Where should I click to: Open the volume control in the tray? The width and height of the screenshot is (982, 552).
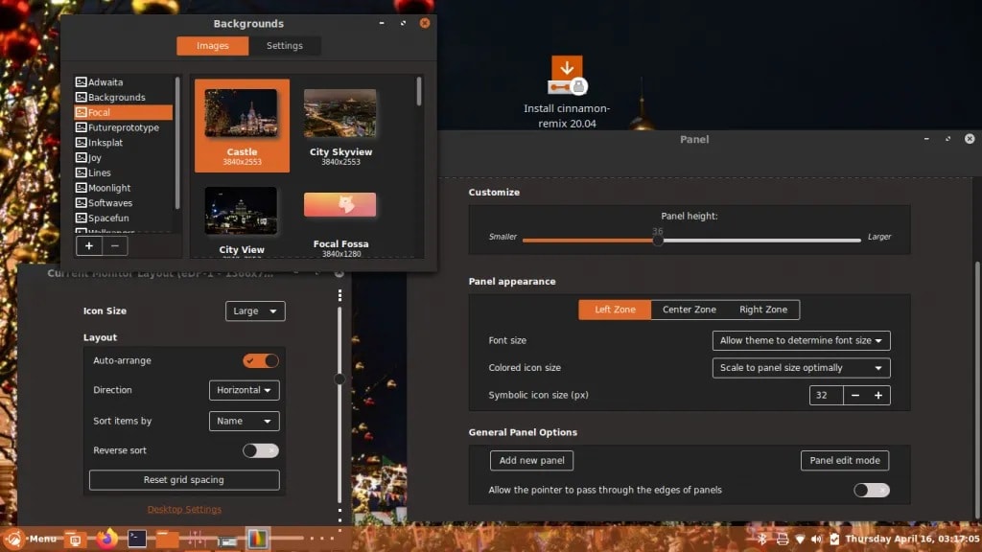tap(816, 540)
